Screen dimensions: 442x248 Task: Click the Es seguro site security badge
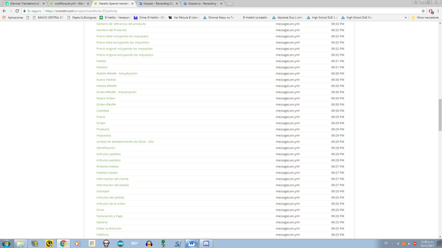coord(32,11)
